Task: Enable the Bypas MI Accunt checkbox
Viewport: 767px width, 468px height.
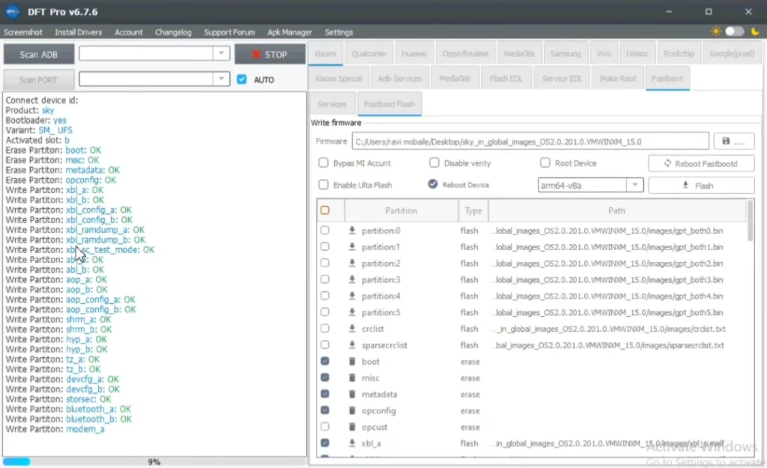Action: point(324,162)
